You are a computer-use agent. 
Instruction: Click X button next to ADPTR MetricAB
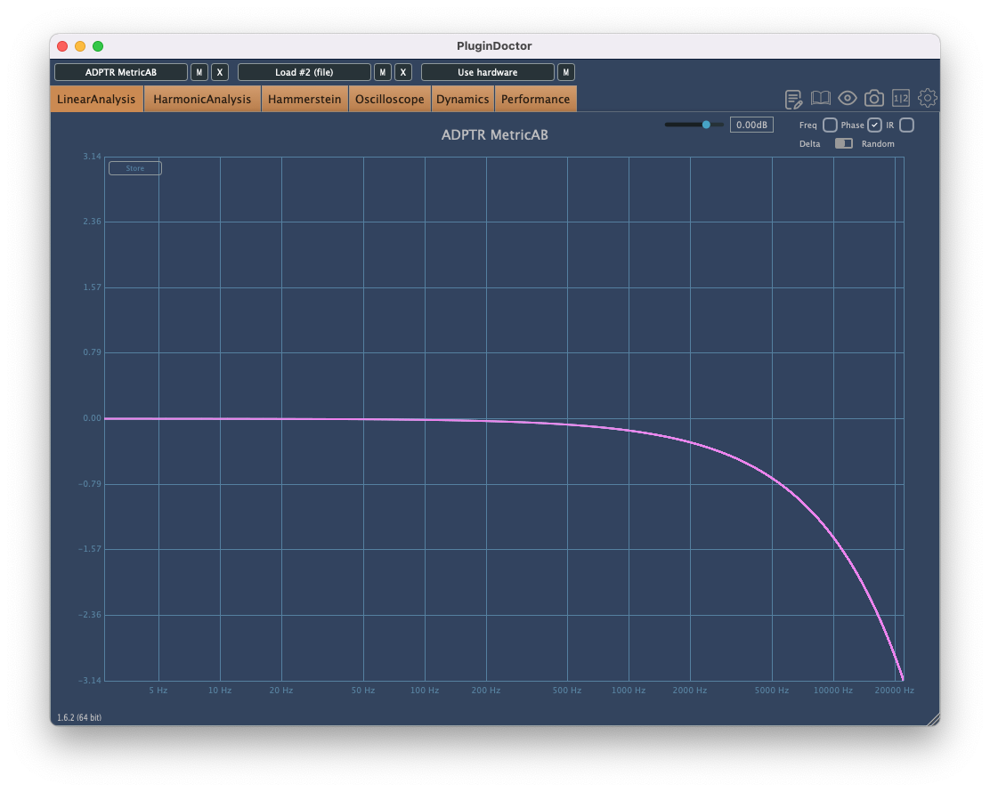coord(220,72)
